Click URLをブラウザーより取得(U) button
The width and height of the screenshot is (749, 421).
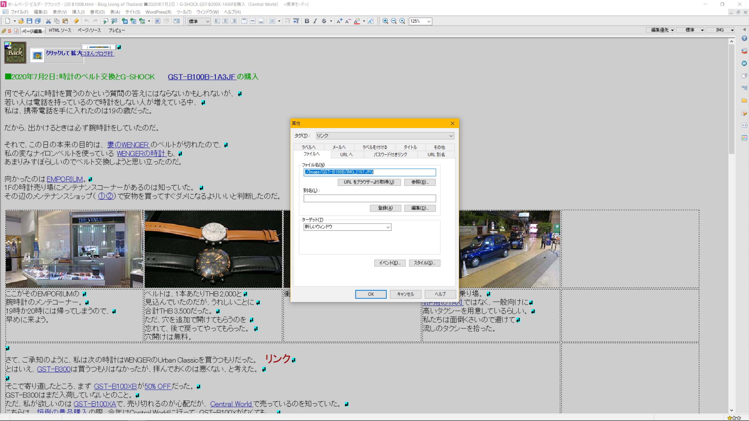click(x=369, y=182)
